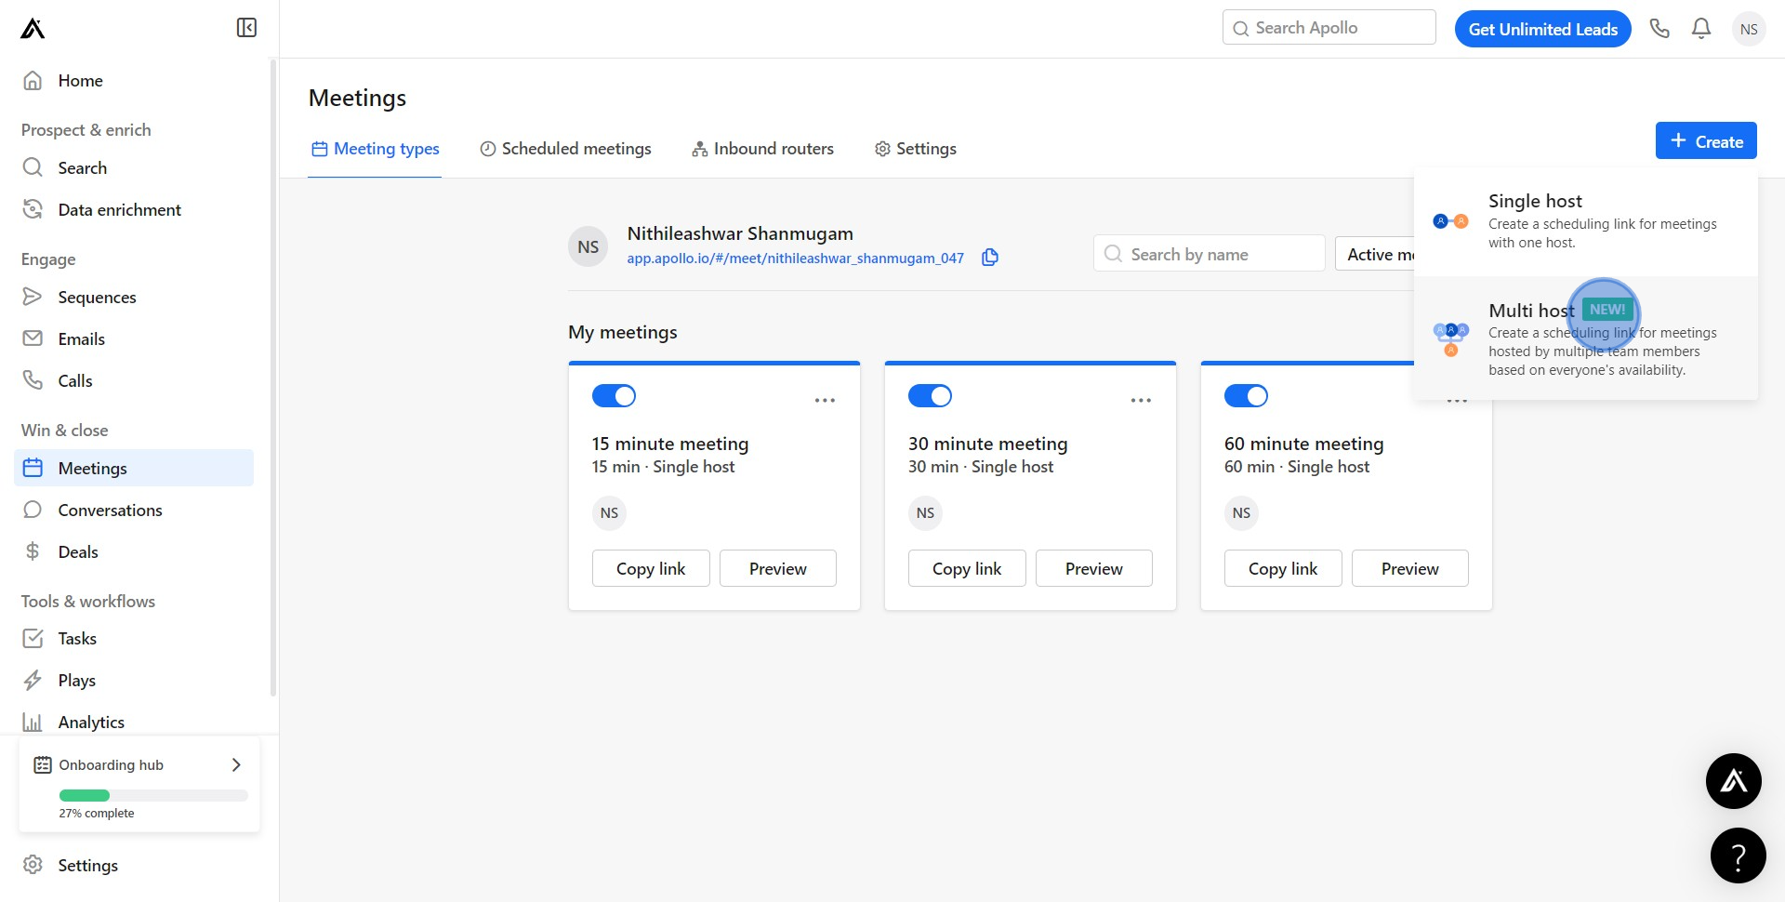Image resolution: width=1785 pixels, height=902 pixels.
Task: Click the onboarding 27% progress bar
Action: [x=153, y=796]
